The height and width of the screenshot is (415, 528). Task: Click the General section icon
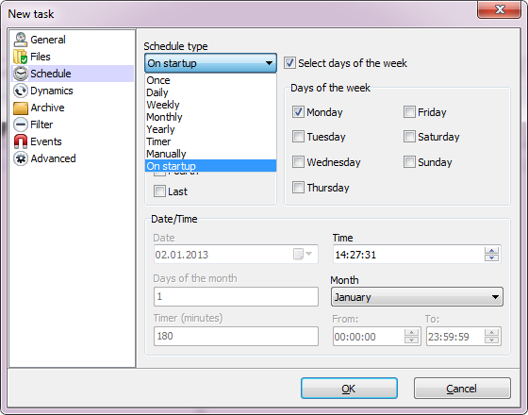[x=21, y=40]
